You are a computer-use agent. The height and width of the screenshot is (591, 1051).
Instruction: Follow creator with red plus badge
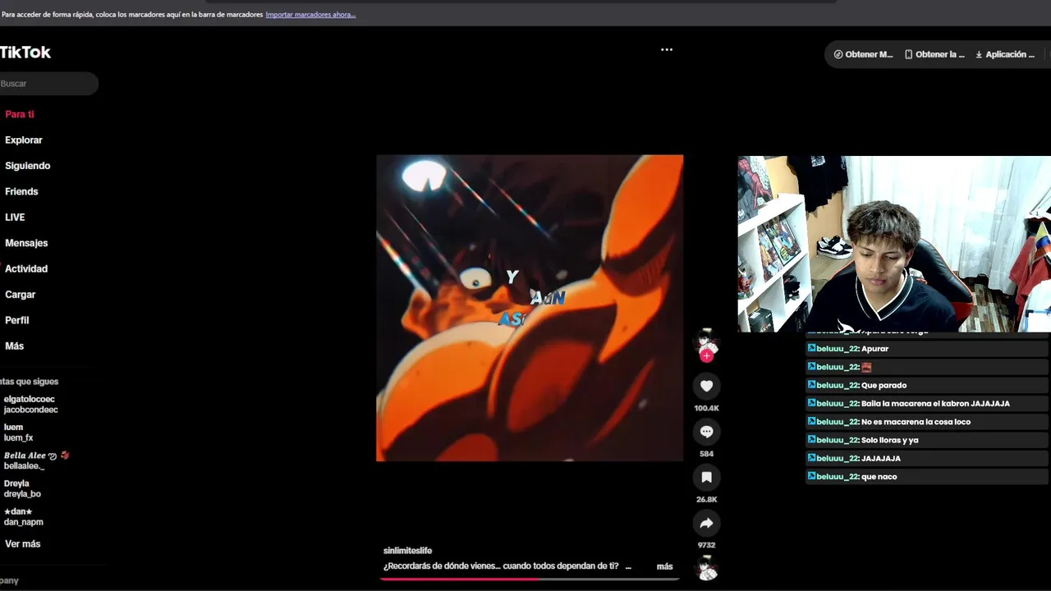(706, 355)
